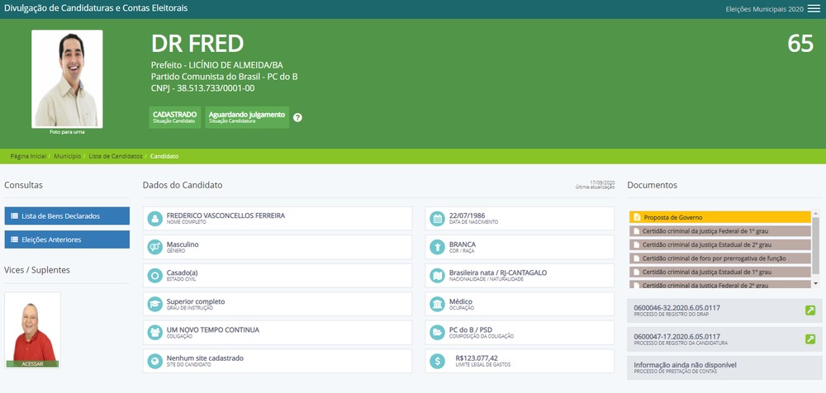Open the DRAP registration process link icon

(x=810, y=310)
